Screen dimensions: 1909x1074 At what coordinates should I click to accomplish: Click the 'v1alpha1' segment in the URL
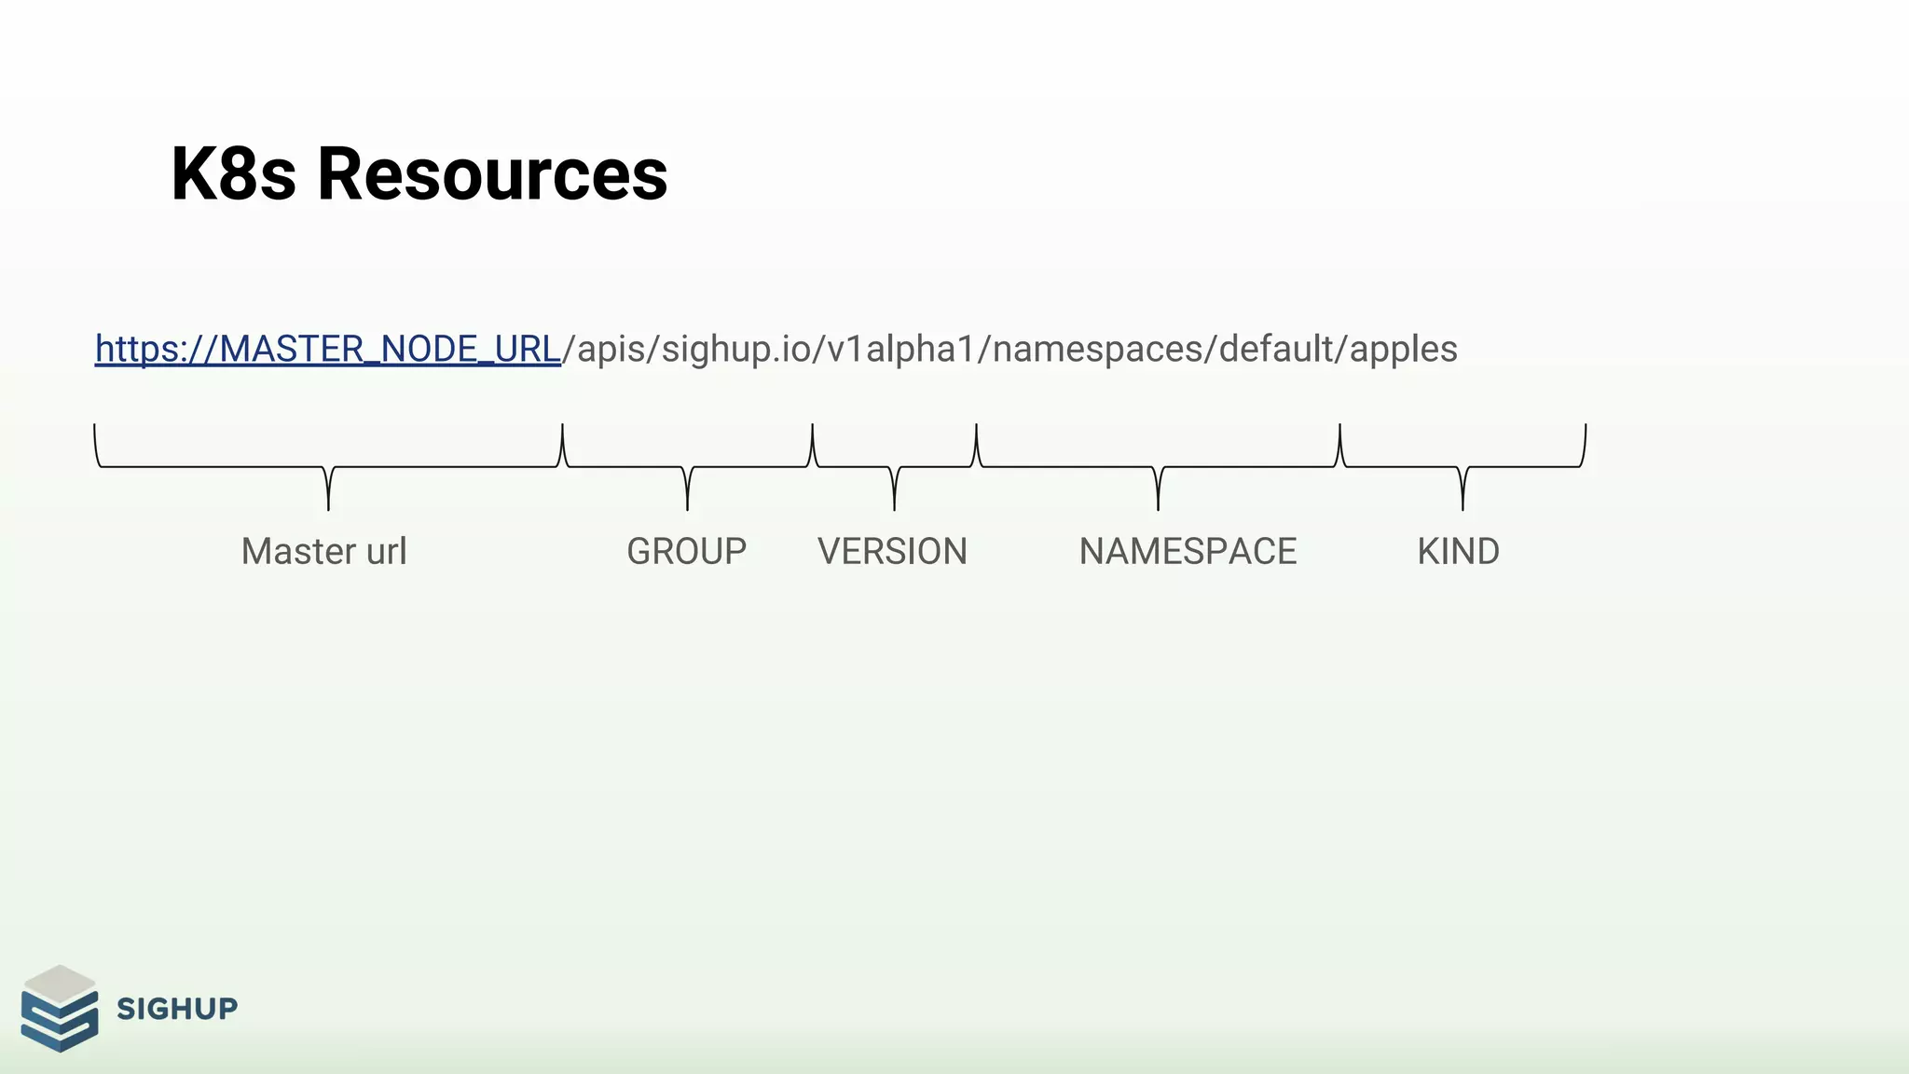[x=900, y=350]
